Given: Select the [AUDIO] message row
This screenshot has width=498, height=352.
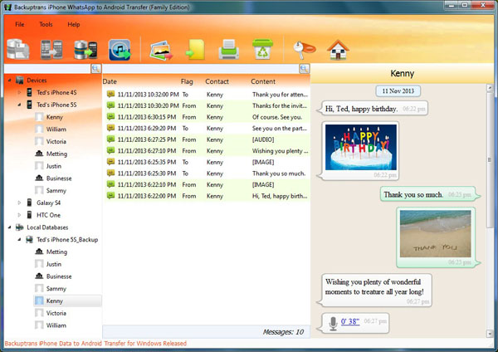Looking at the screenshot, I should [x=207, y=139].
